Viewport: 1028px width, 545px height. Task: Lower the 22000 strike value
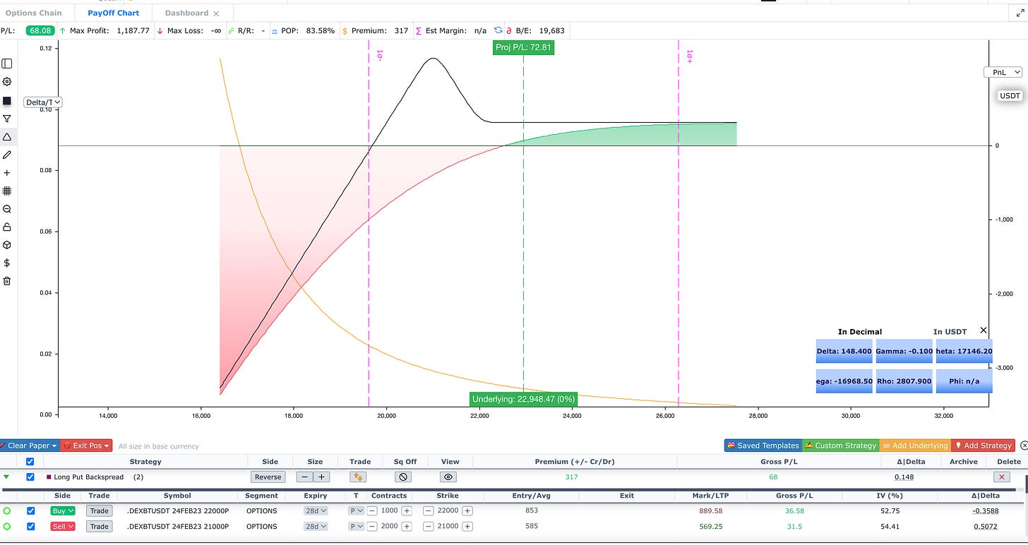428,511
